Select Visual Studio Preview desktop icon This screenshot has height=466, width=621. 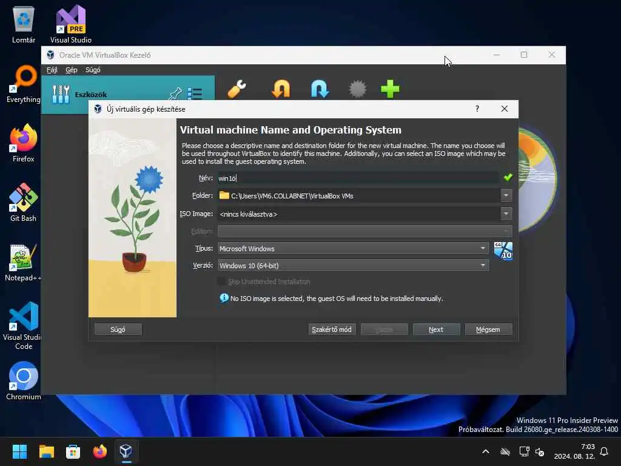tap(71, 25)
